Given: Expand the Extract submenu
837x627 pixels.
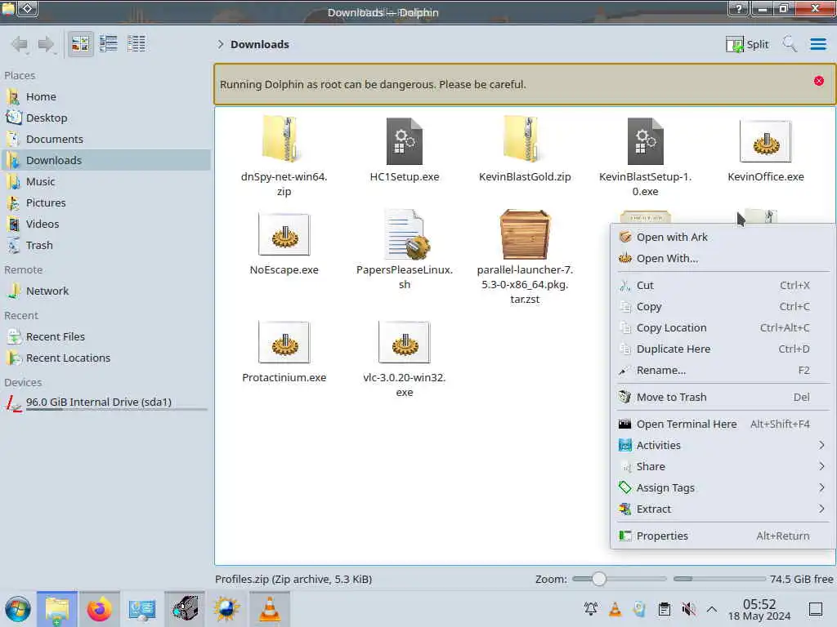Looking at the screenshot, I should (x=723, y=509).
